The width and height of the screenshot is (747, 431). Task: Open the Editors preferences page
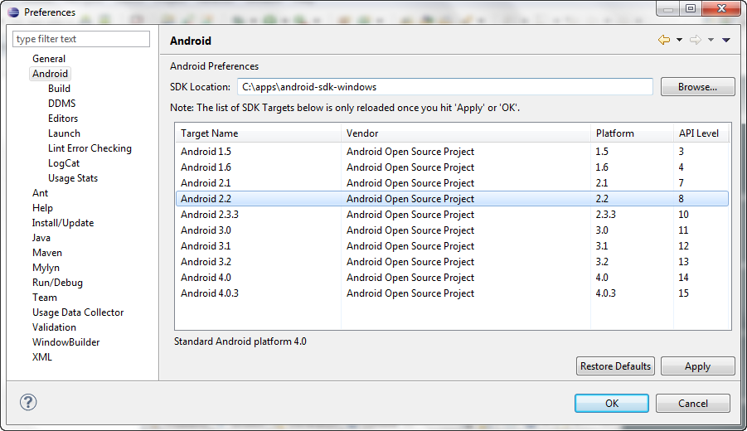tap(63, 118)
